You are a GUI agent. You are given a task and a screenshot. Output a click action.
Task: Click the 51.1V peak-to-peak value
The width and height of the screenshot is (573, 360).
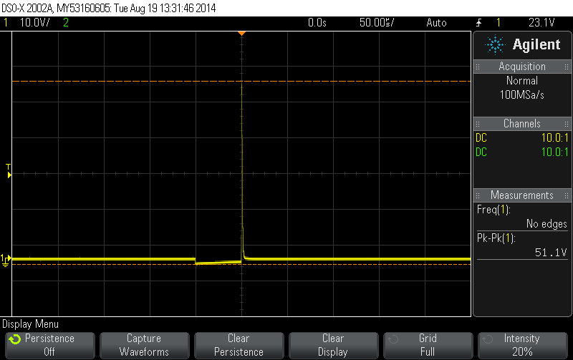pos(551,253)
